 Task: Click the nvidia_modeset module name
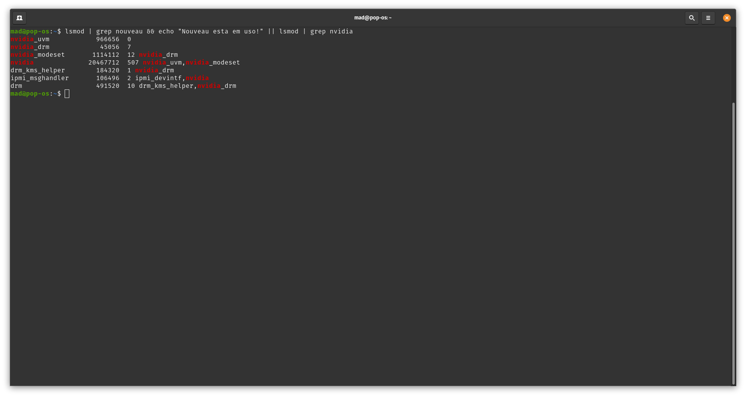tap(38, 55)
